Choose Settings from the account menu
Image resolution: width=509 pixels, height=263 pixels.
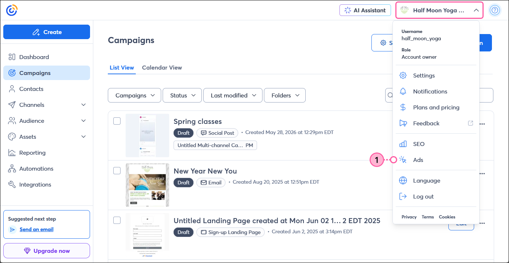coord(436,75)
